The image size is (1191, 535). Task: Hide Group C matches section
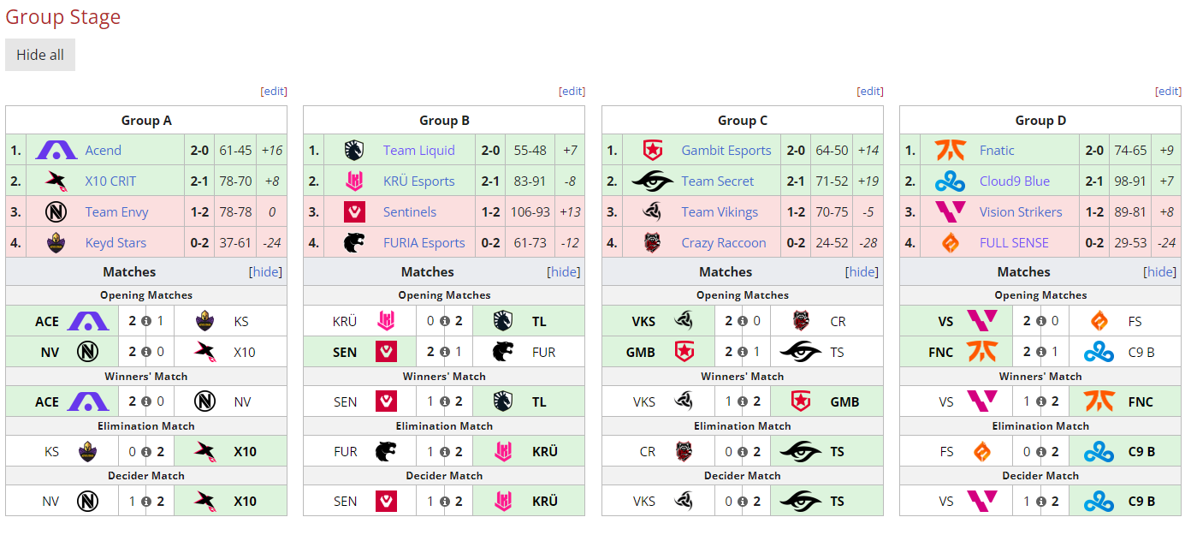(862, 272)
